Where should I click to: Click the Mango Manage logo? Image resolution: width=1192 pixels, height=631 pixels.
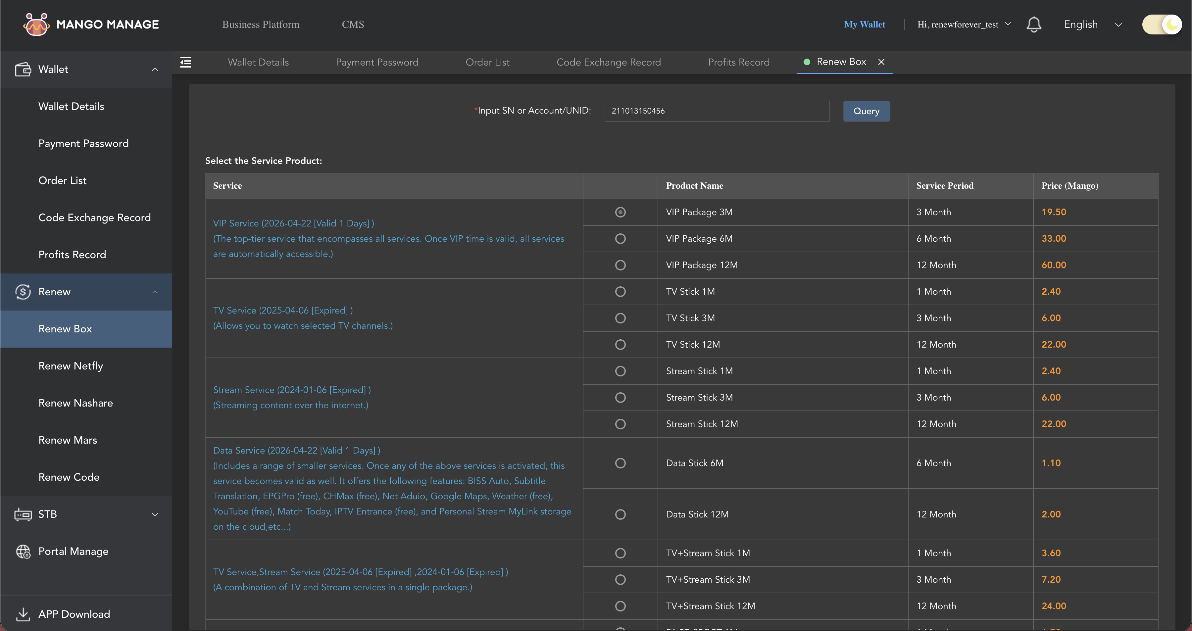[x=91, y=24]
